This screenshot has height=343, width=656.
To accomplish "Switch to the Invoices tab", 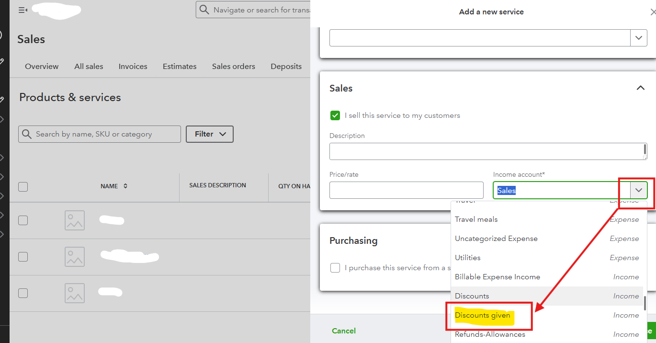I will point(133,67).
